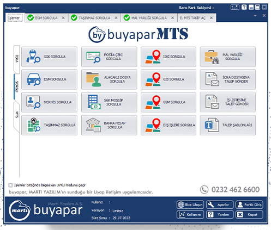Image resolution: width=271 pixels, height=230 pixels.
Task: Click the Versiyon value Limitsiz
Action: point(118,211)
